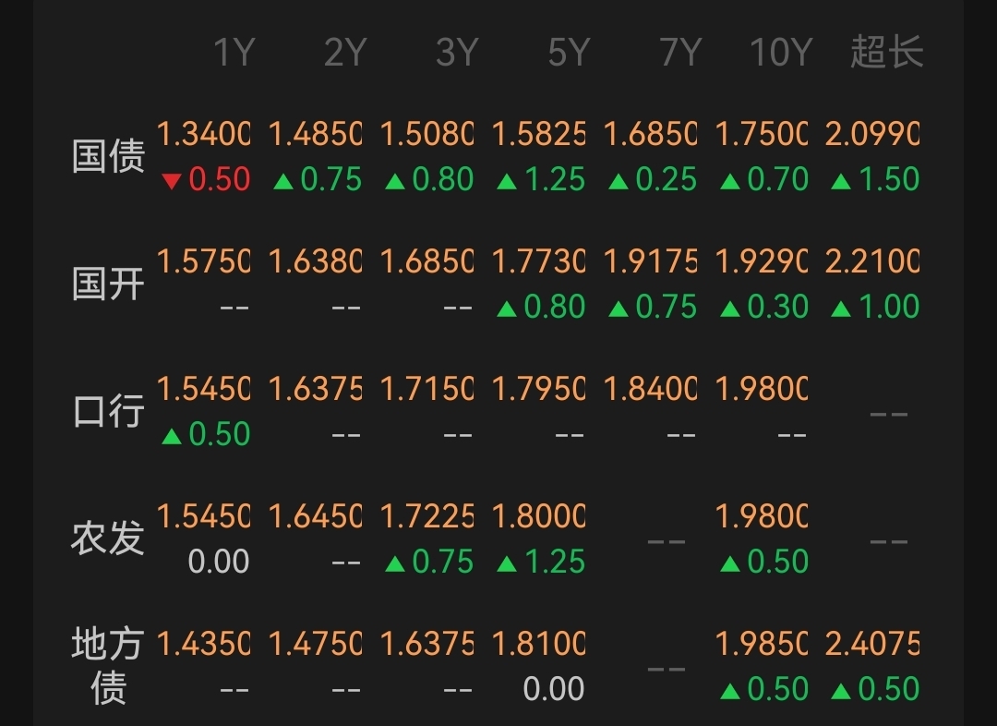Click the green arrow beside 国开 7Y 0.75

click(x=618, y=309)
